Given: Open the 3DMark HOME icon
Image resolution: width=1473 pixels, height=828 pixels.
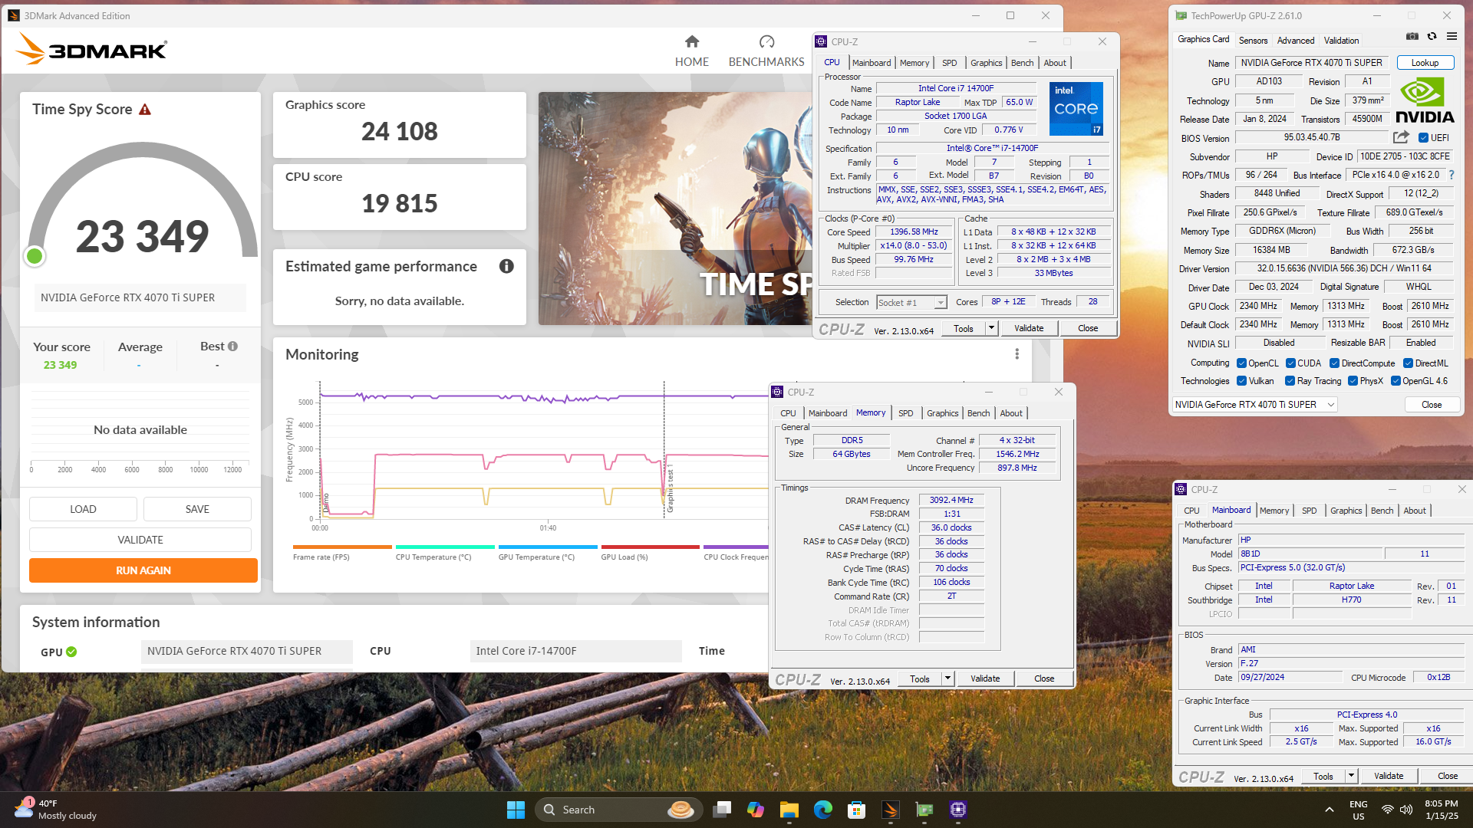Looking at the screenshot, I should pyautogui.click(x=691, y=41).
